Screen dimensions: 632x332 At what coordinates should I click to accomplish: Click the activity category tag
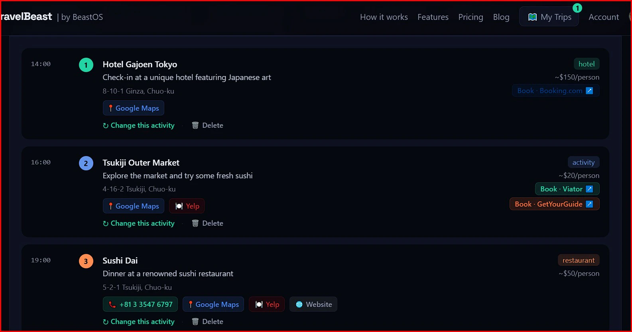[583, 162]
